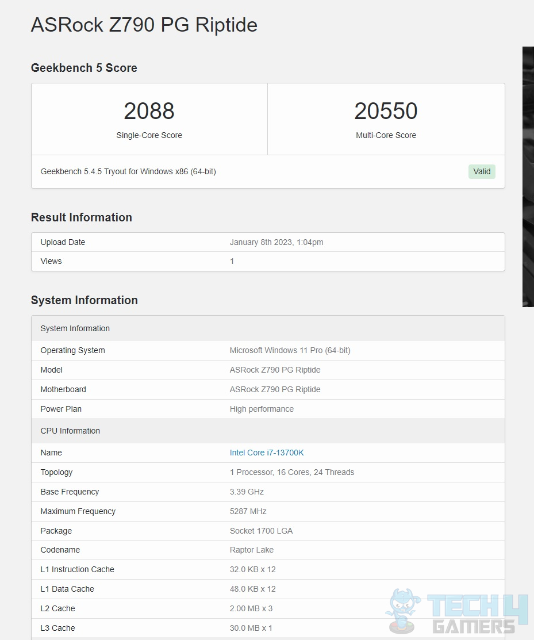Click the Geekbench 5 Score heading

coord(84,68)
